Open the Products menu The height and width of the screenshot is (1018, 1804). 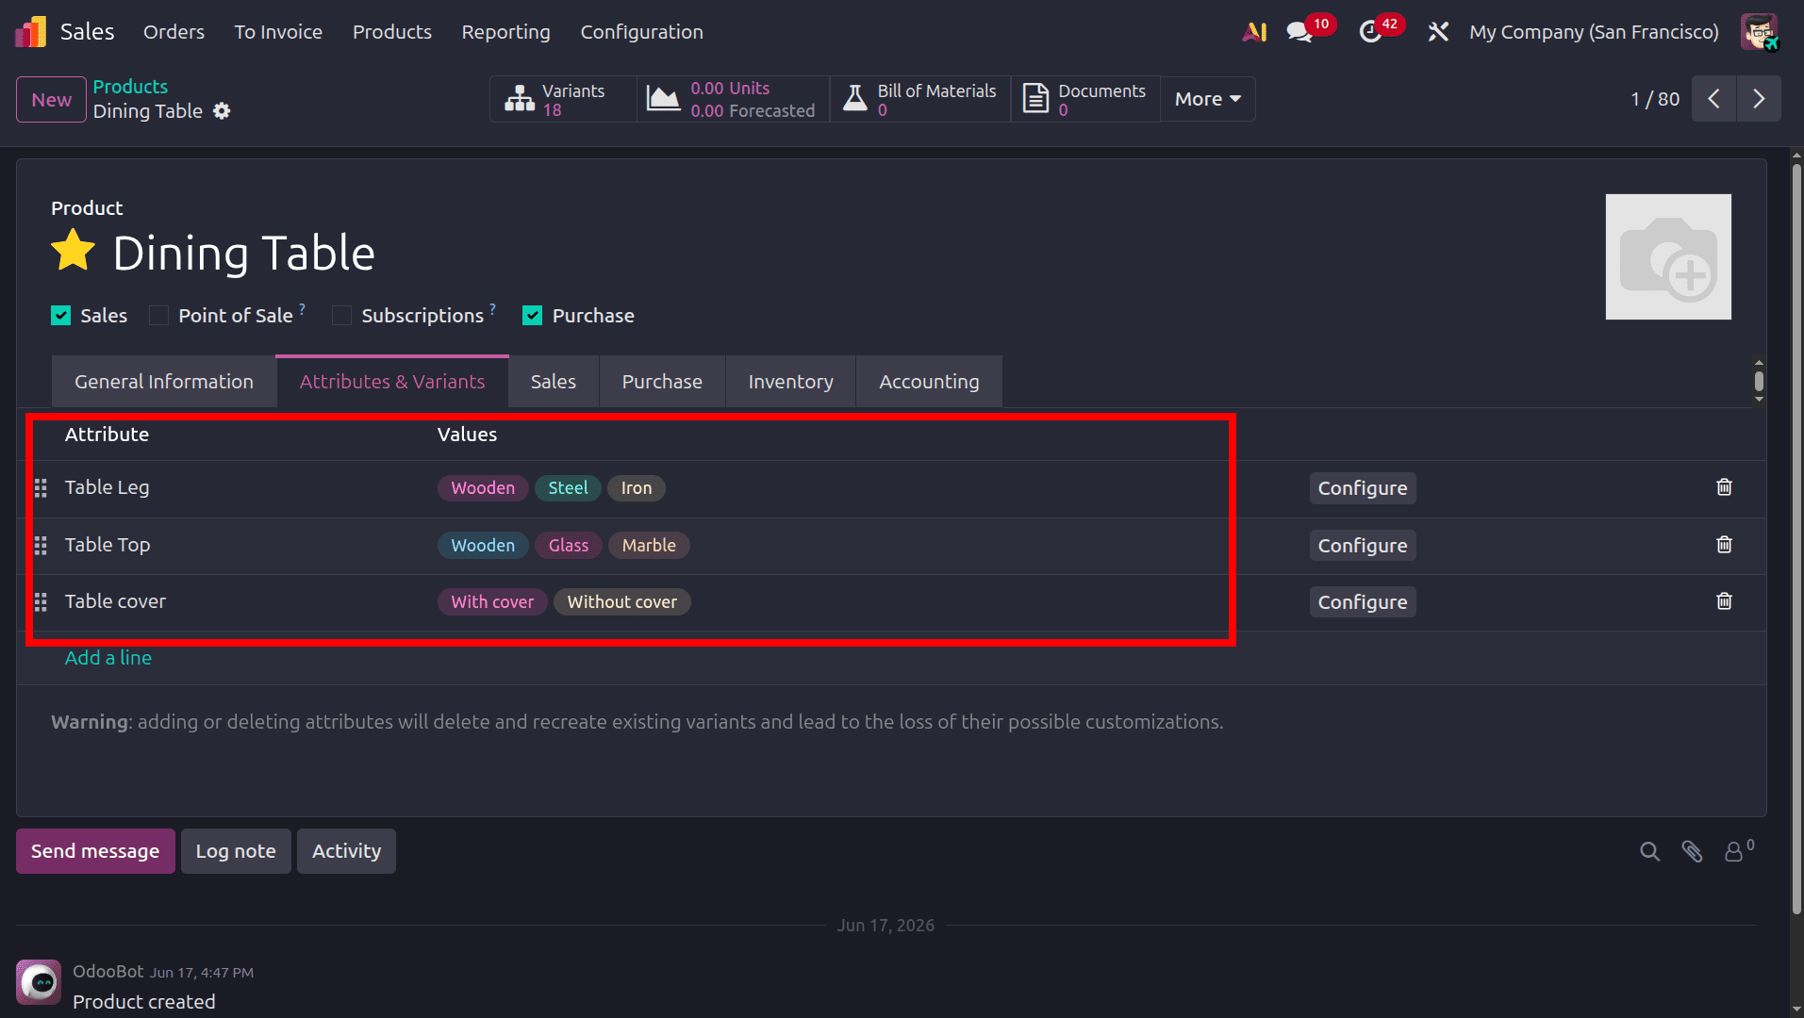392,32
